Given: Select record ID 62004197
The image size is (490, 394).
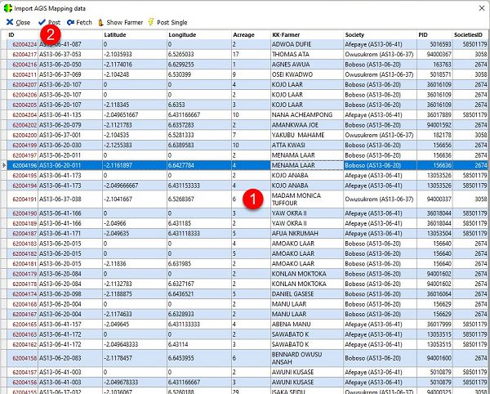Looking at the screenshot, I should pyautogui.click(x=23, y=155).
